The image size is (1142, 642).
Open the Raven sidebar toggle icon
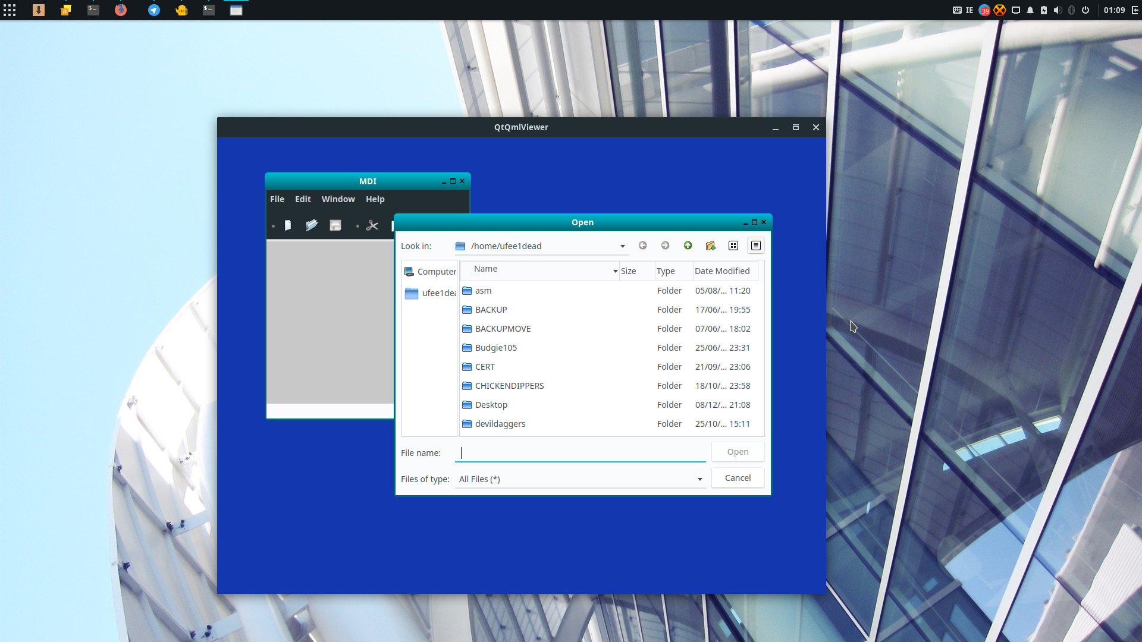[x=1135, y=10]
